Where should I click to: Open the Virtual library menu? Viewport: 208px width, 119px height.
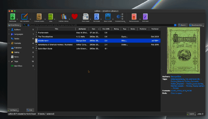coord(14,25)
